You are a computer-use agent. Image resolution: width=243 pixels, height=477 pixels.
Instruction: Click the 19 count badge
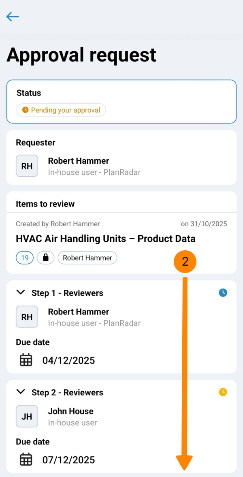pos(25,258)
